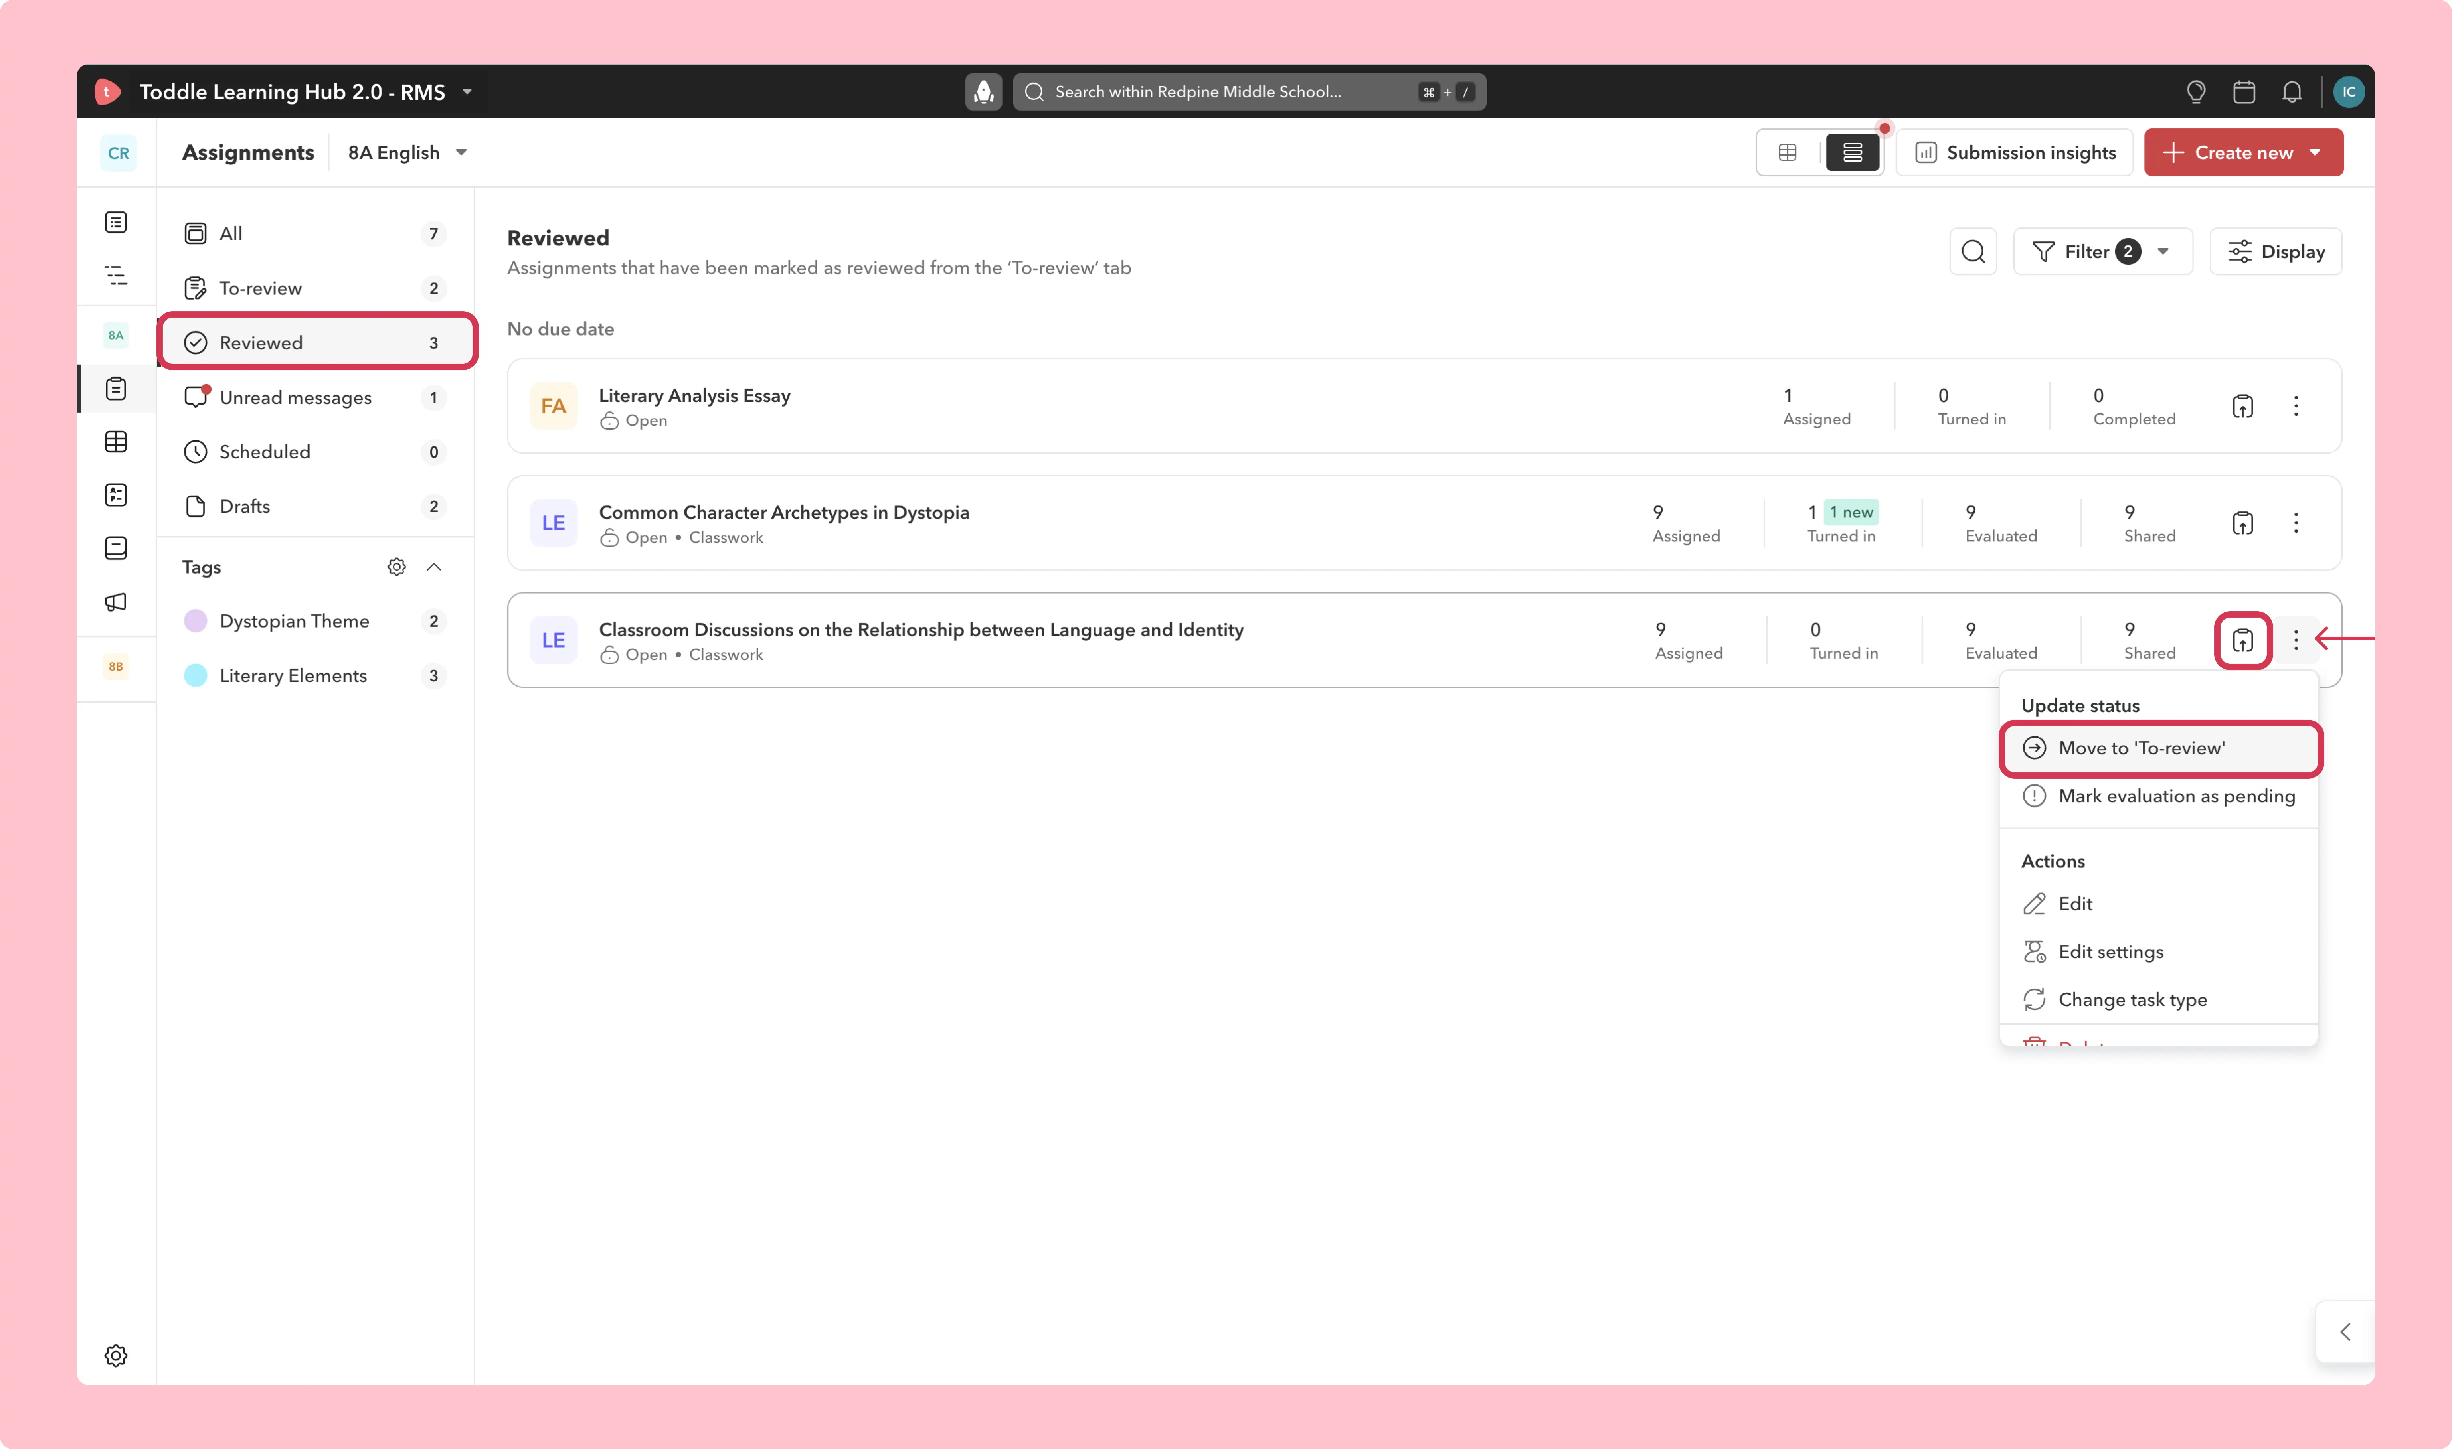Click share icon for Classroom Discussions row
Viewport: 2452px width, 1449px height.
pyautogui.click(x=2243, y=641)
